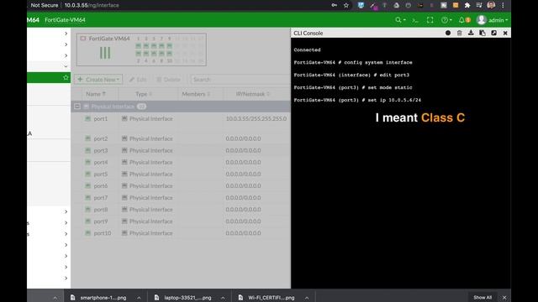The height and width of the screenshot is (302, 538).
Task: Toggle the CLI console icon in header
Action: point(415,20)
